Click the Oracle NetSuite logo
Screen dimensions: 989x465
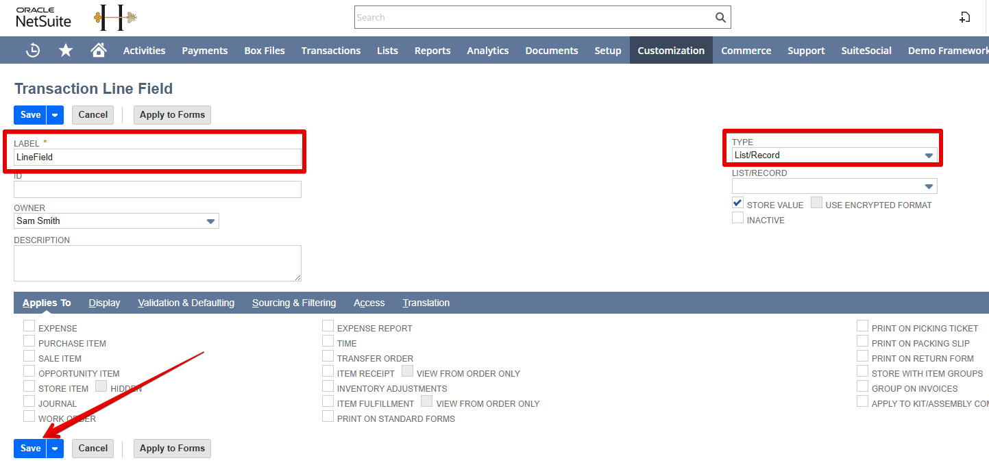(43, 17)
